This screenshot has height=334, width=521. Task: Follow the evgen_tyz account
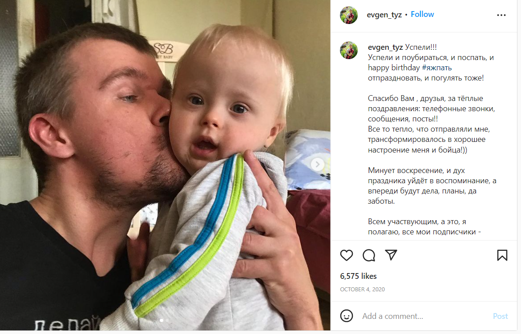pos(422,14)
